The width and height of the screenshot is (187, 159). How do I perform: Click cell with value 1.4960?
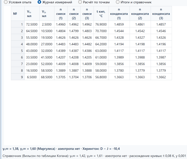click(x=61, y=24)
